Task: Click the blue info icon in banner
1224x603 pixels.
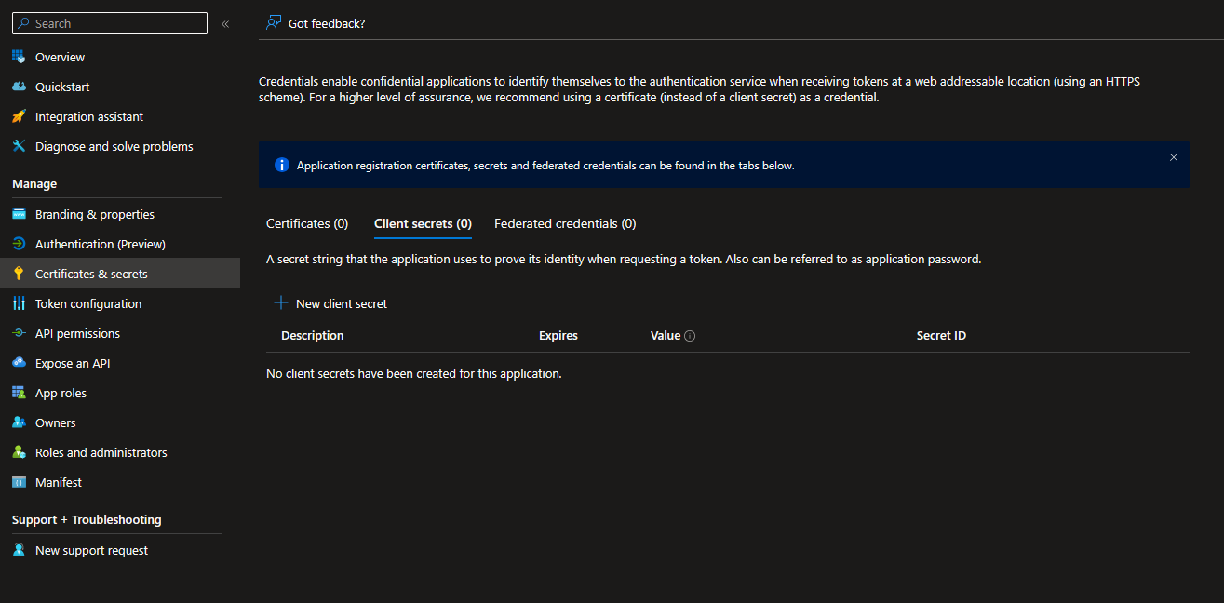Action: click(x=282, y=165)
